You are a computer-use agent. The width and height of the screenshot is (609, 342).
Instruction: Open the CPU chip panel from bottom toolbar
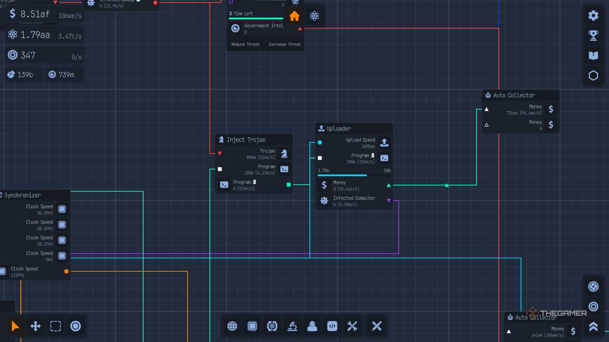click(252, 326)
